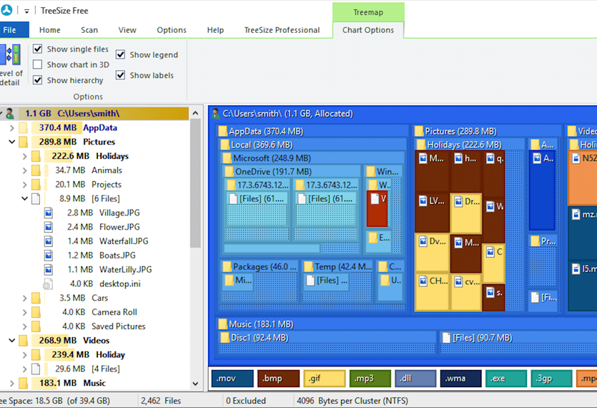Image resolution: width=597 pixels, height=408 pixels.
Task: Click the Flower.JPG image file icon
Action: click(49, 227)
